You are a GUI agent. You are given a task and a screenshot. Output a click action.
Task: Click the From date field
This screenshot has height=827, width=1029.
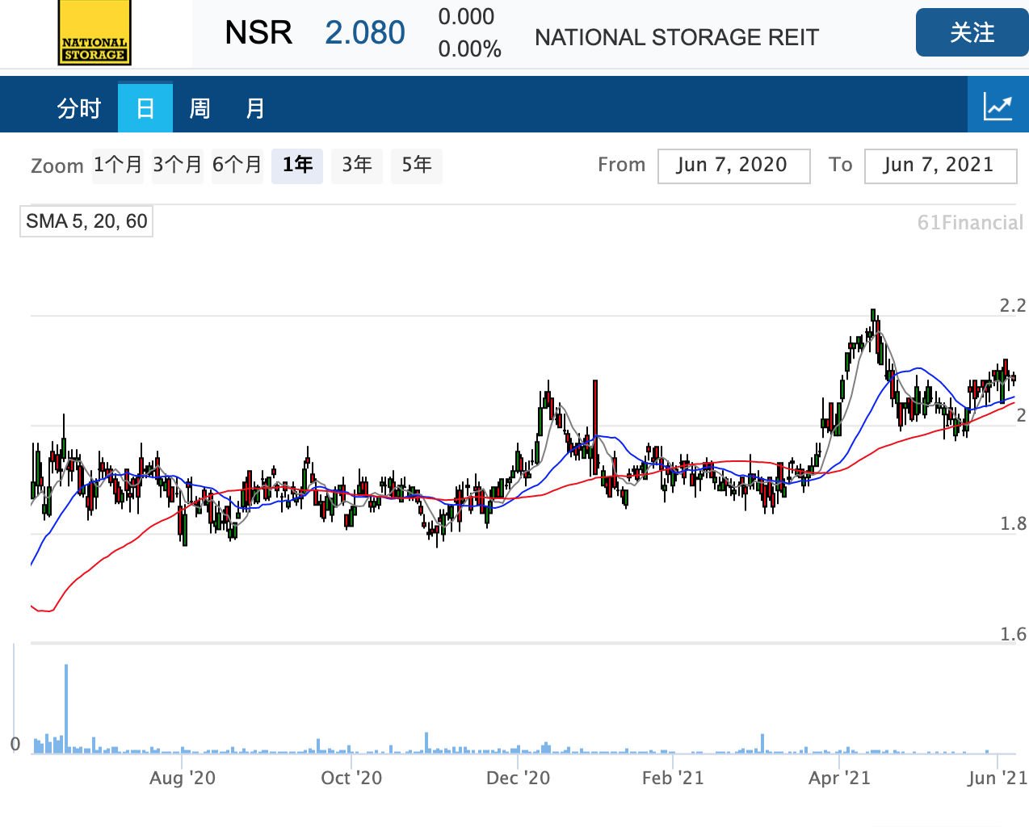[x=733, y=166]
